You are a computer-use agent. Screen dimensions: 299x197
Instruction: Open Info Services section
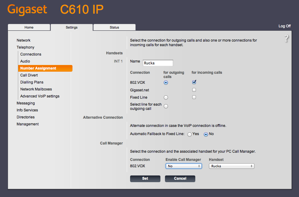coord(27,110)
